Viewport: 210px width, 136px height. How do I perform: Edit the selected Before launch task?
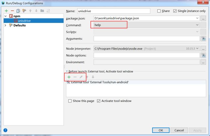[81, 77]
